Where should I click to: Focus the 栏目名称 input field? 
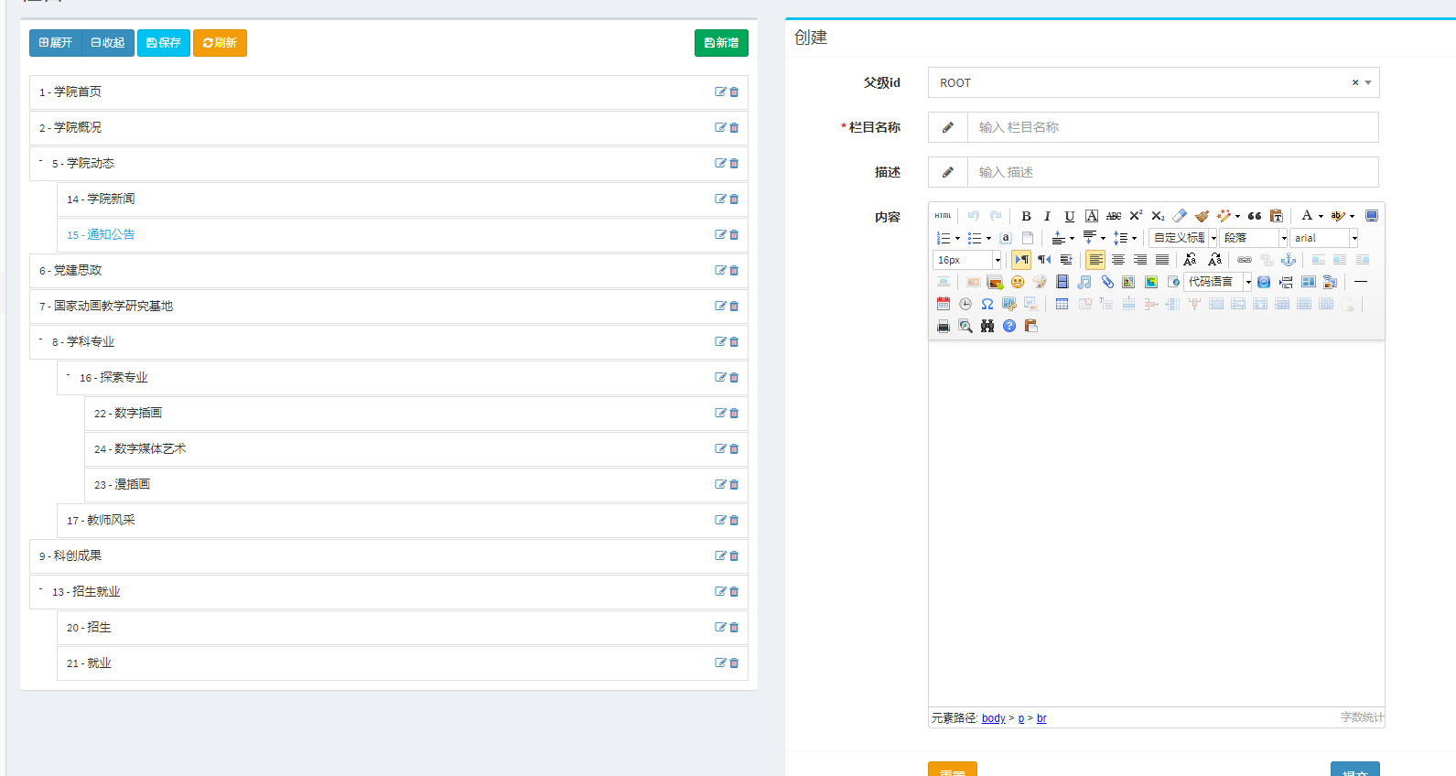[x=1173, y=127]
